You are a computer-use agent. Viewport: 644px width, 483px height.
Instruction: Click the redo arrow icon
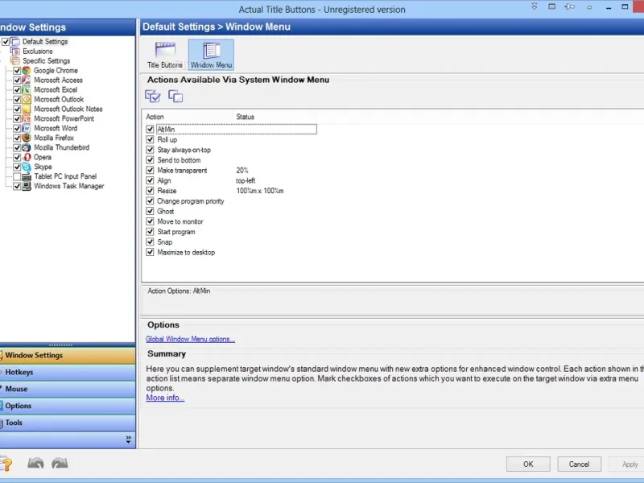coord(60,464)
